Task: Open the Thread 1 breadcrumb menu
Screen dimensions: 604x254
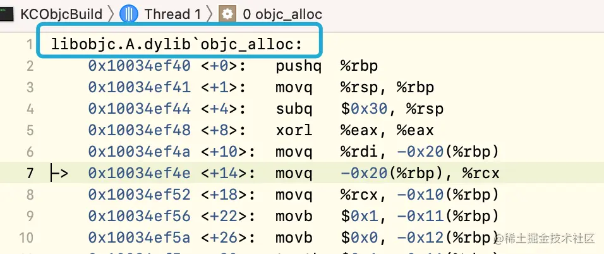Action: tap(172, 15)
